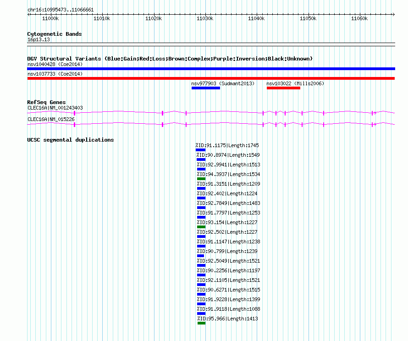This screenshot has height=341, width=408.
Task: Click the nsv1037733 (Coe2014) variant label
Action: [55, 74]
